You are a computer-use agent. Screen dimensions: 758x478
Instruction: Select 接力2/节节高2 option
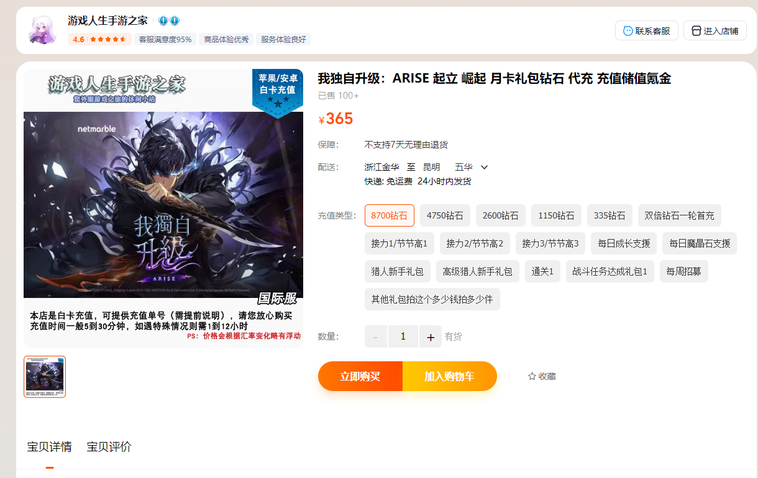475,243
